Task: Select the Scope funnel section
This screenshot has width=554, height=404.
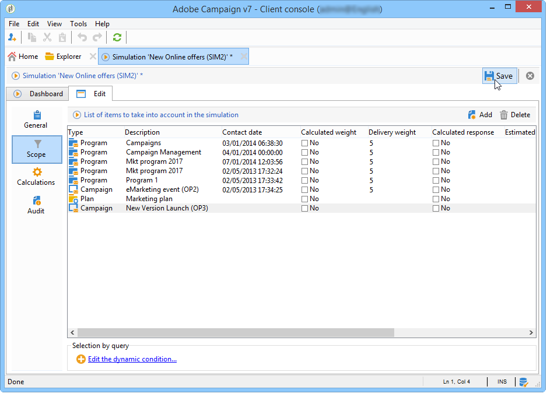Action: [x=37, y=149]
